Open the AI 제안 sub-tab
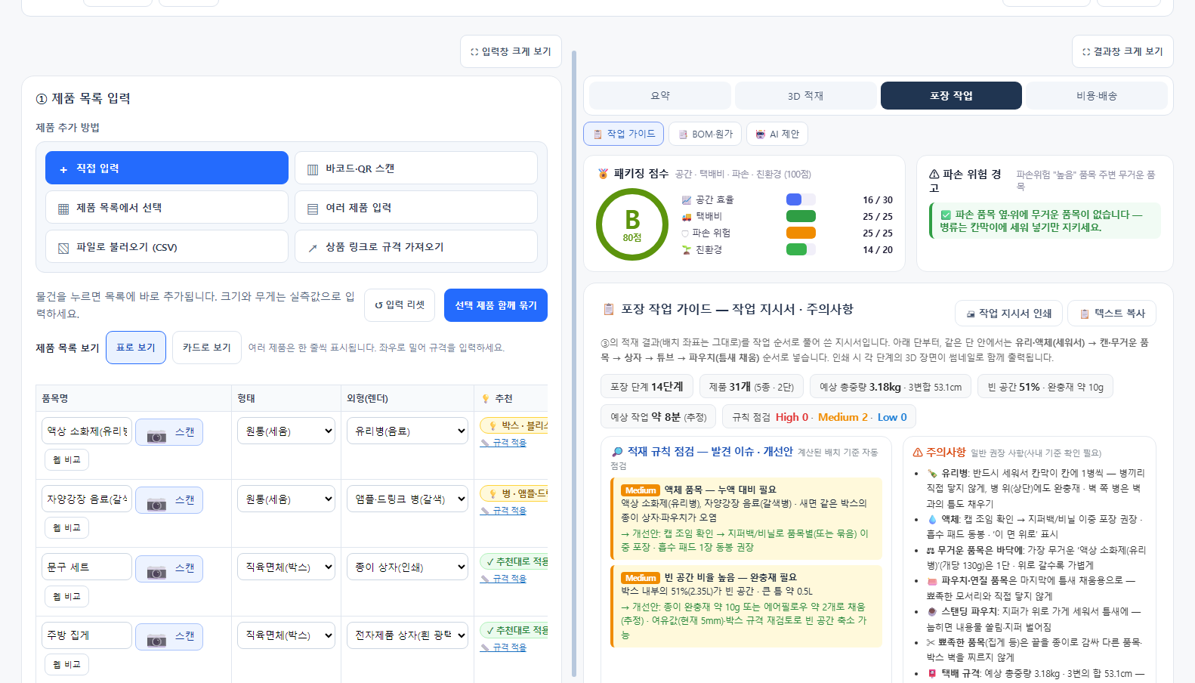 tap(777, 134)
